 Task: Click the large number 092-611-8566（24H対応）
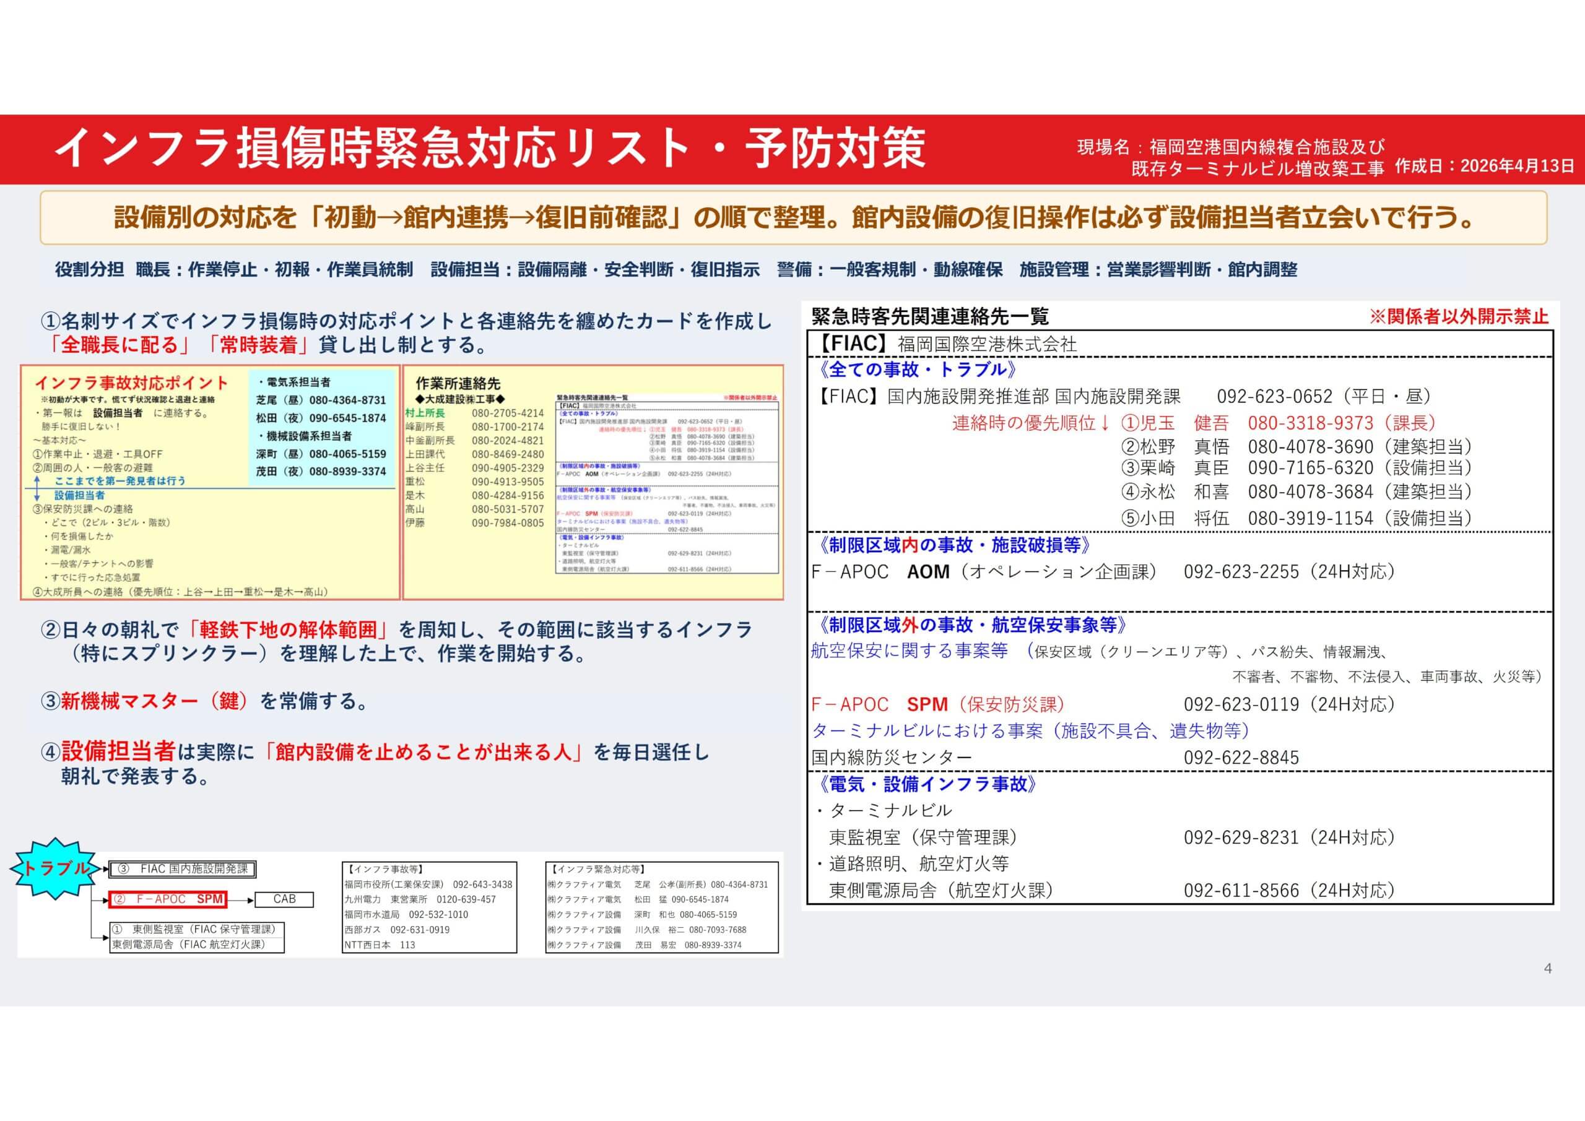click(1290, 891)
